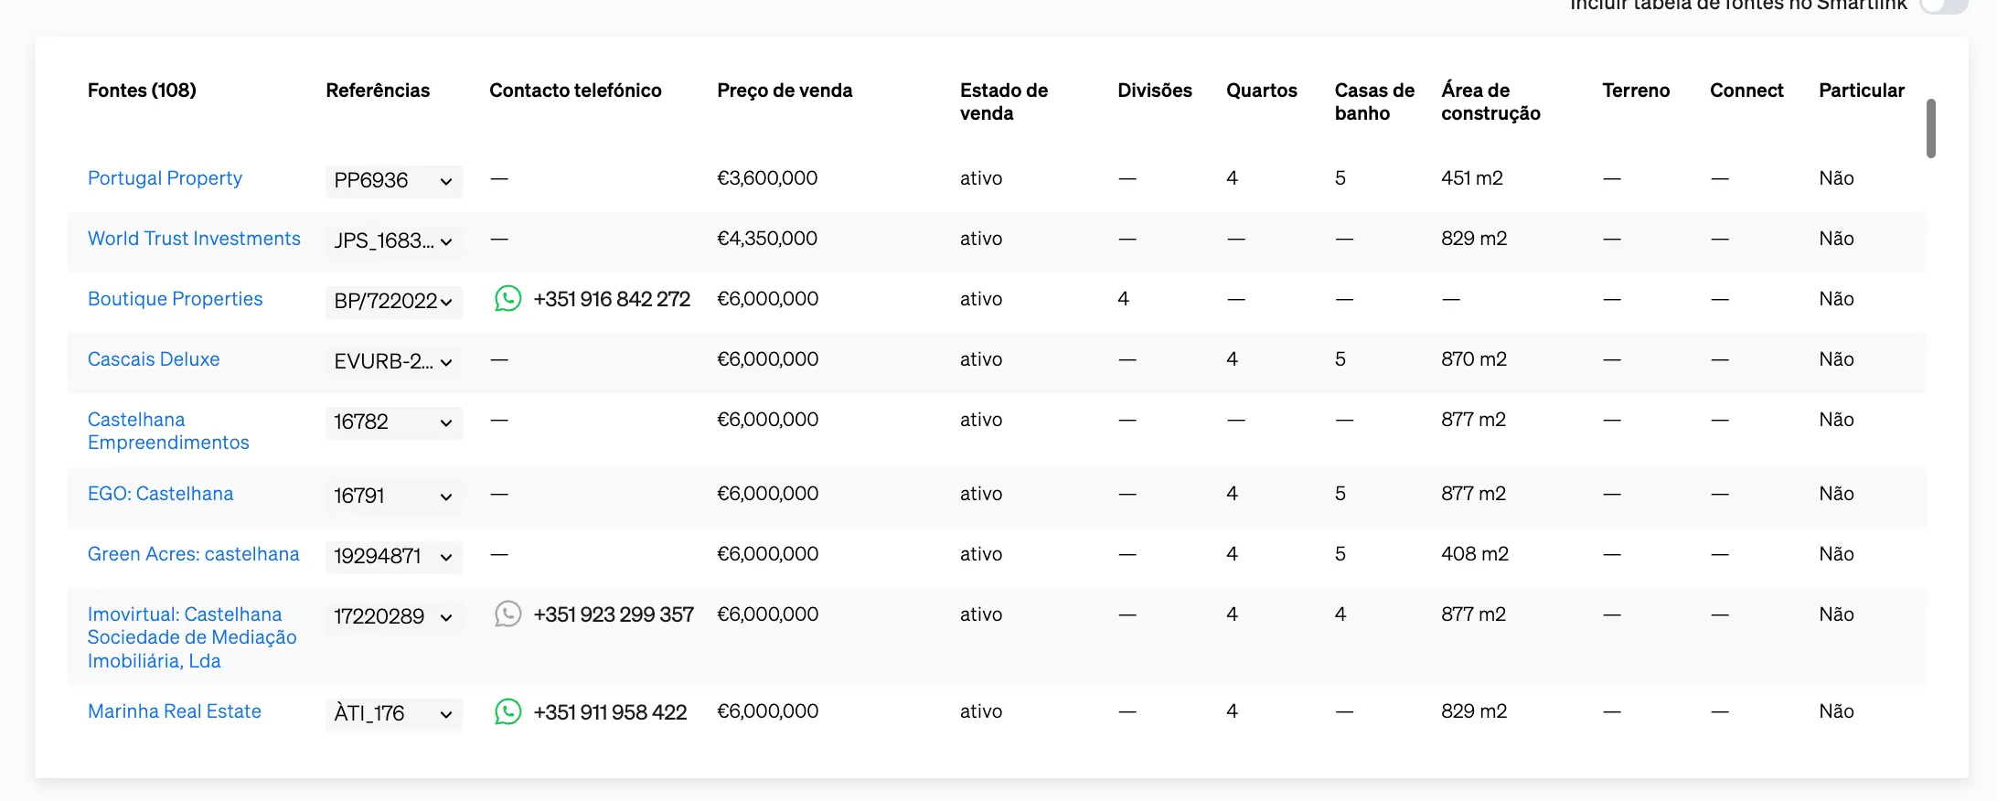Open the EVURB-2 reference dropdown
This screenshot has width=1997, height=801.
coord(393,362)
